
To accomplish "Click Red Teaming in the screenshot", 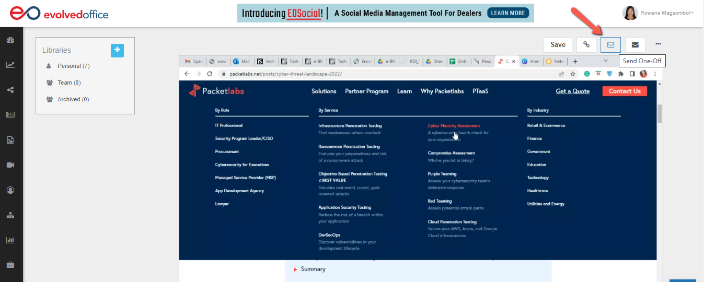I will tap(440, 201).
